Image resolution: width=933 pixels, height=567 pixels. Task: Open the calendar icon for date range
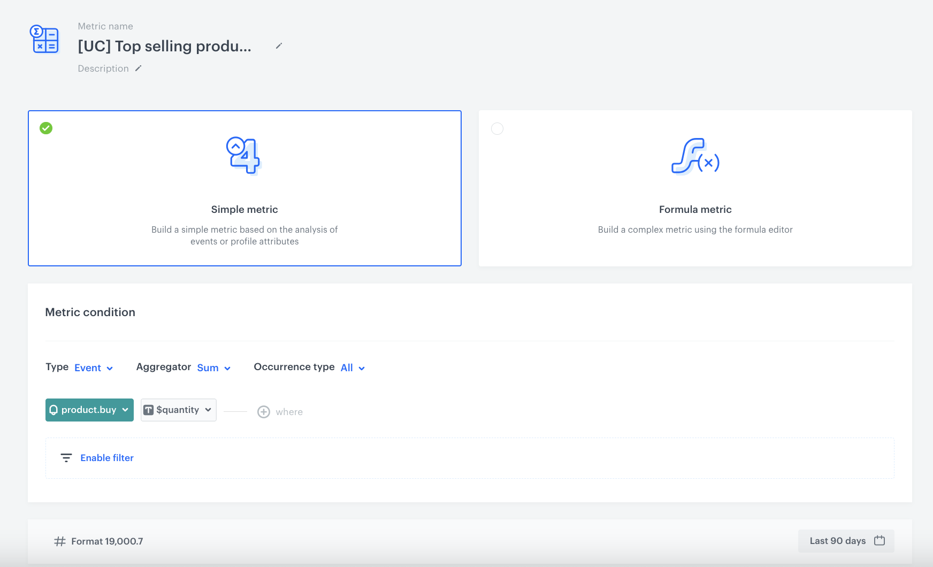click(880, 541)
